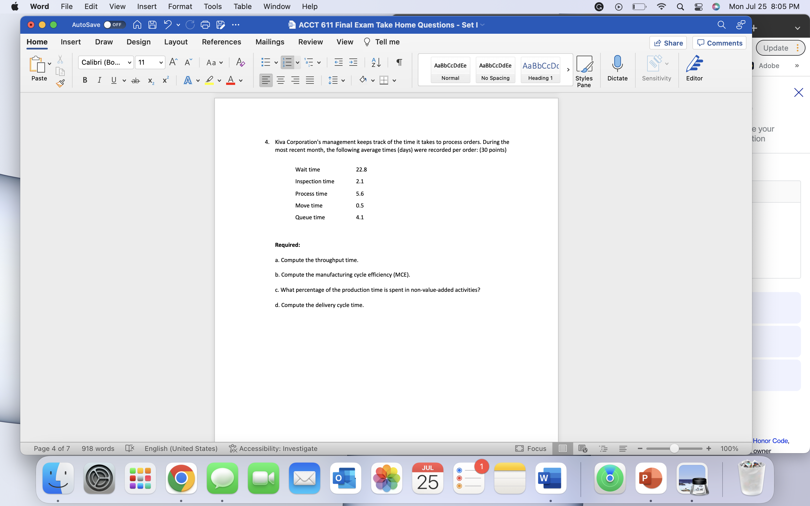The image size is (810, 506).
Task: Open the Styles Pane
Action: pos(585,69)
